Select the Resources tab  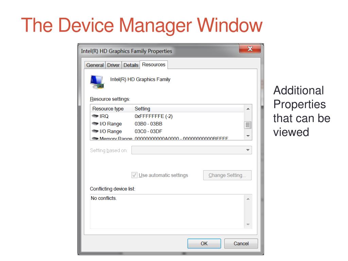coord(154,65)
